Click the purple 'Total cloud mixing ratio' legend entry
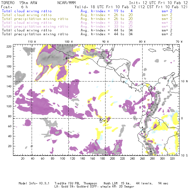The image size is (189, 189). [x=27, y=23]
